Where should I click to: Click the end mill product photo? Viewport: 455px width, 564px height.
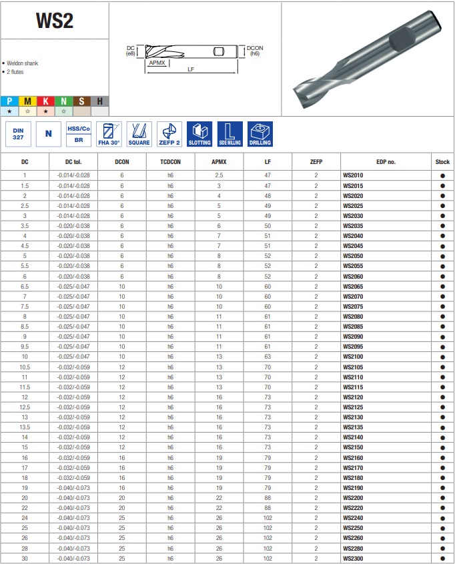[x=367, y=59]
